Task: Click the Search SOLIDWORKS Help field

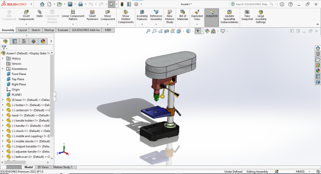Action: pyautogui.click(x=251, y=4)
